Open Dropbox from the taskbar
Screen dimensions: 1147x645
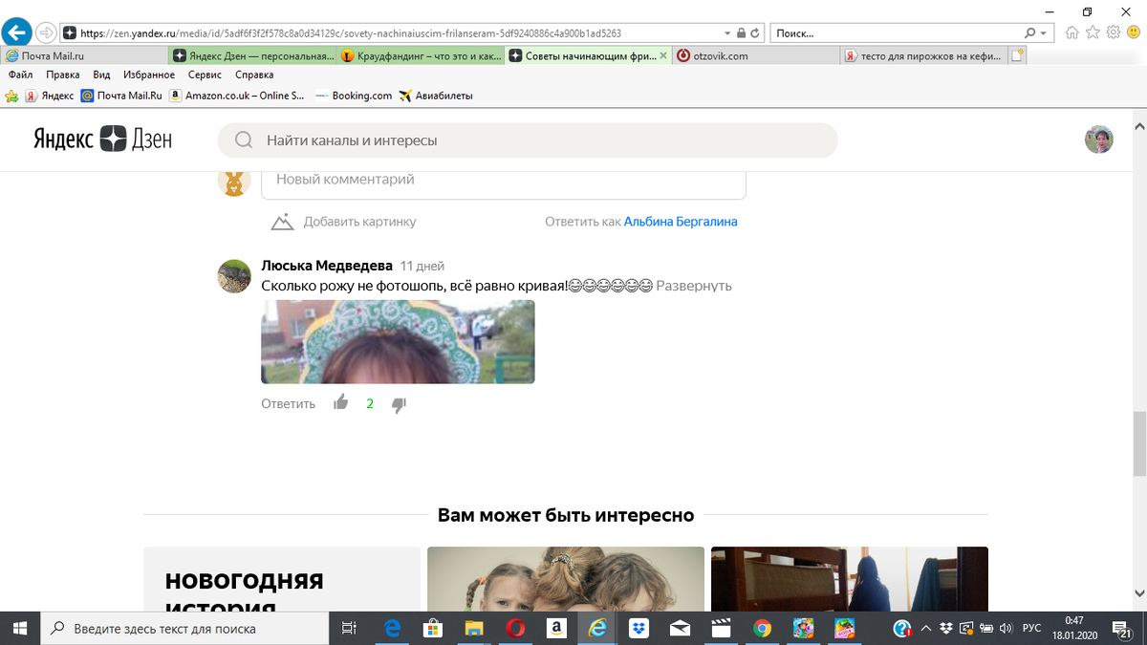point(638,628)
